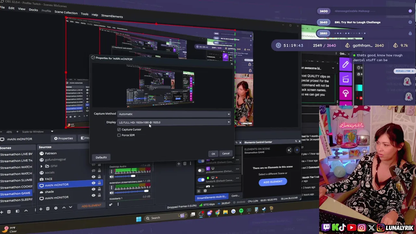Open the Docks menu

pos(33,10)
